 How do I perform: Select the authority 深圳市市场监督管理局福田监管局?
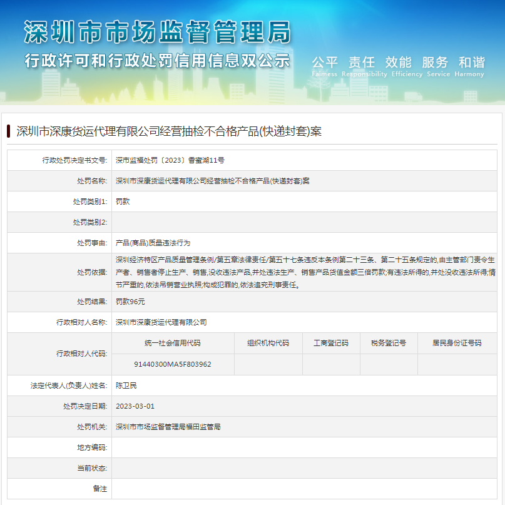pos(168,427)
